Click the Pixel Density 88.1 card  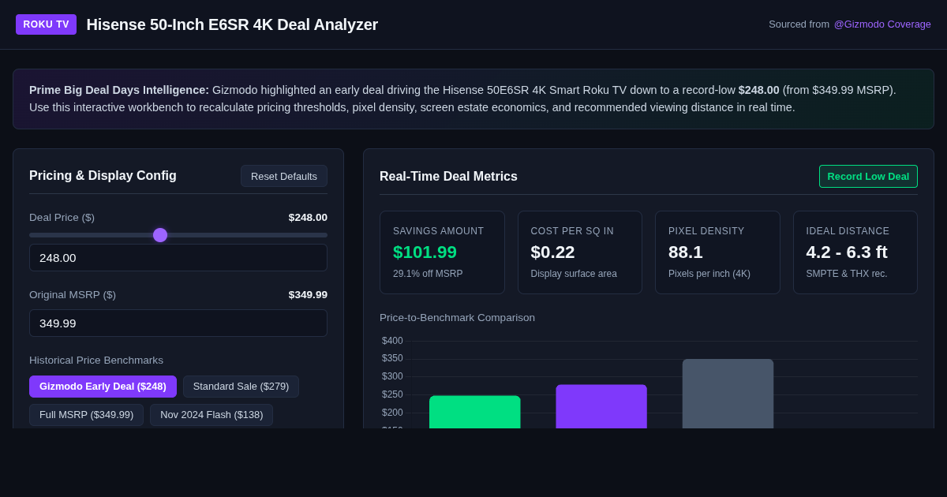pos(717,252)
